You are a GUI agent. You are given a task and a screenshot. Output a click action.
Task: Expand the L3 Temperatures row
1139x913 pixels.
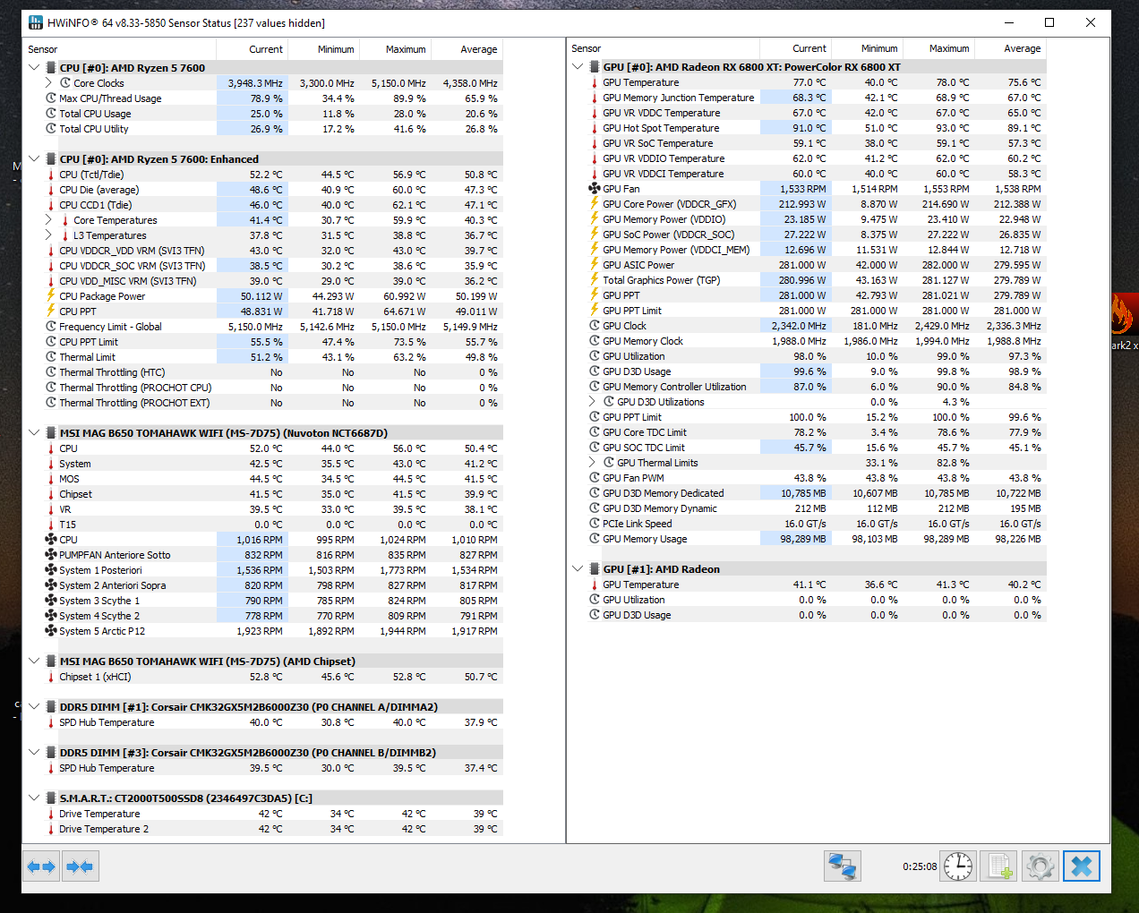(x=48, y=235)
